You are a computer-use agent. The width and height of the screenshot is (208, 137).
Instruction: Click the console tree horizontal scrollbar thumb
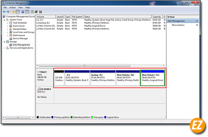pos(18,117)
